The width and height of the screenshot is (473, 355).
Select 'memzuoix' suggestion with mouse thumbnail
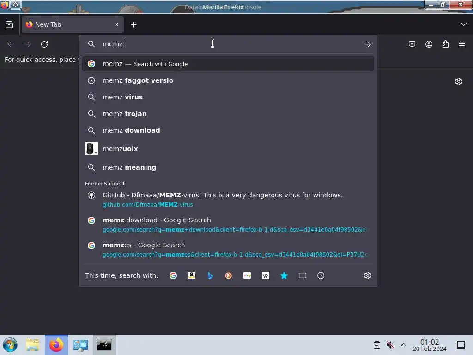[228, 149]
